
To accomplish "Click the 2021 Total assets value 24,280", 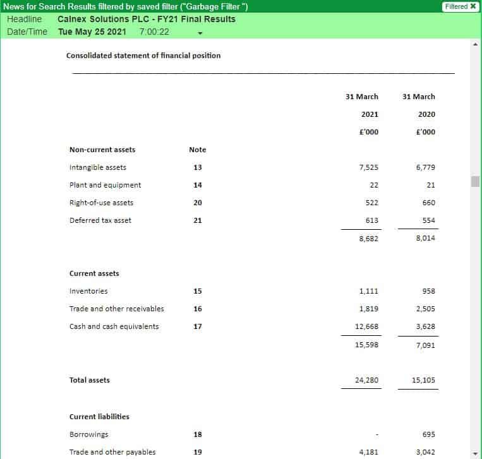I will click(x=366, y=380).
